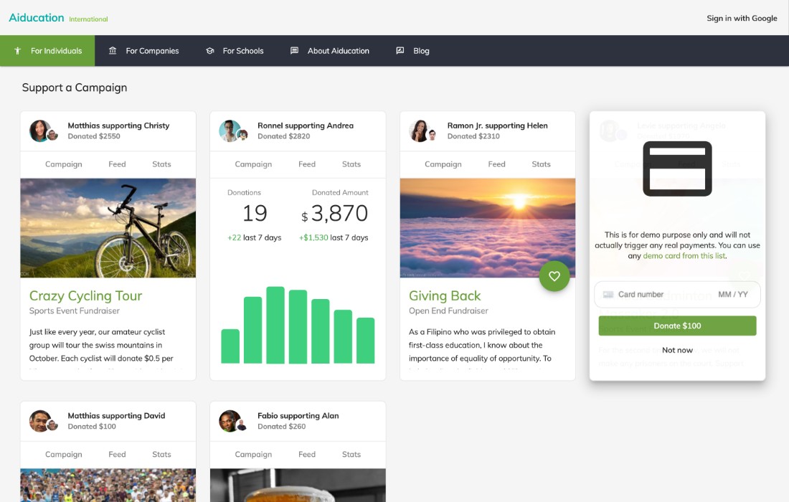Click the graduation cap icon beside For Schools

210,51
